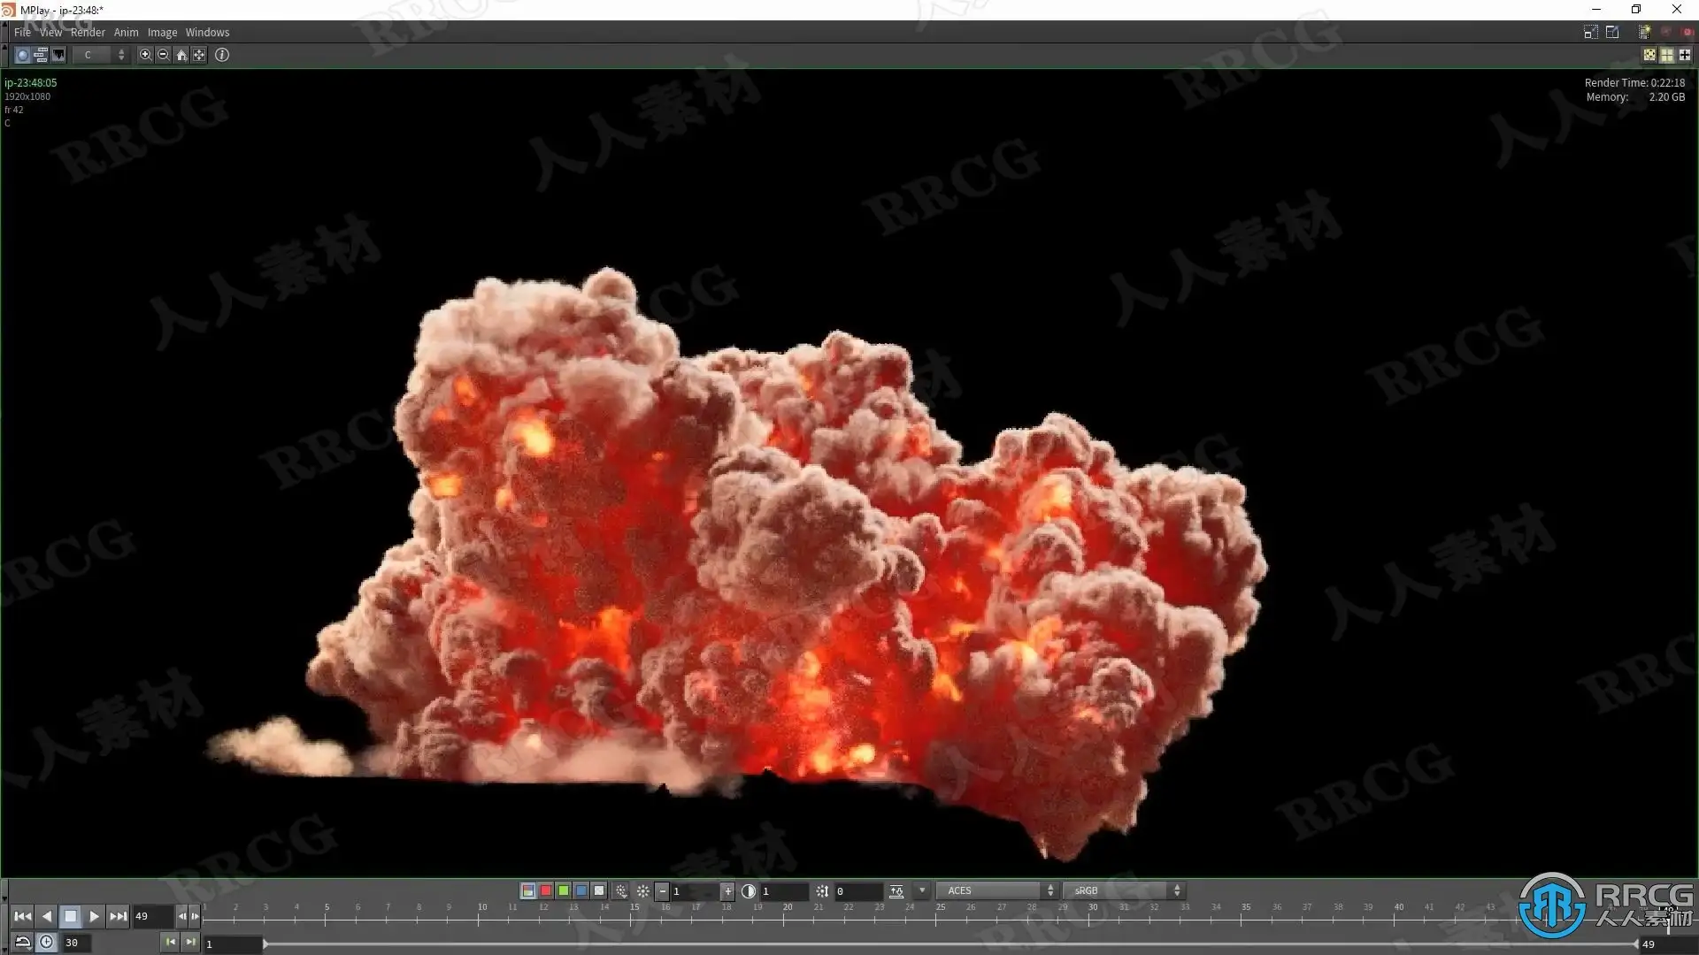Show the histogram display icon

[58, 55]
